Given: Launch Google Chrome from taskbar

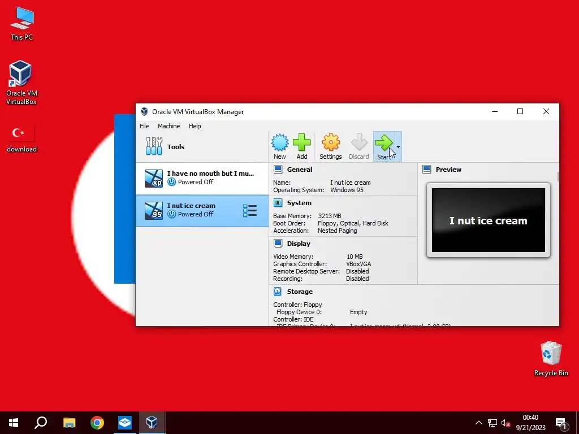Looking at the screenshot, I should click(97, 423).
